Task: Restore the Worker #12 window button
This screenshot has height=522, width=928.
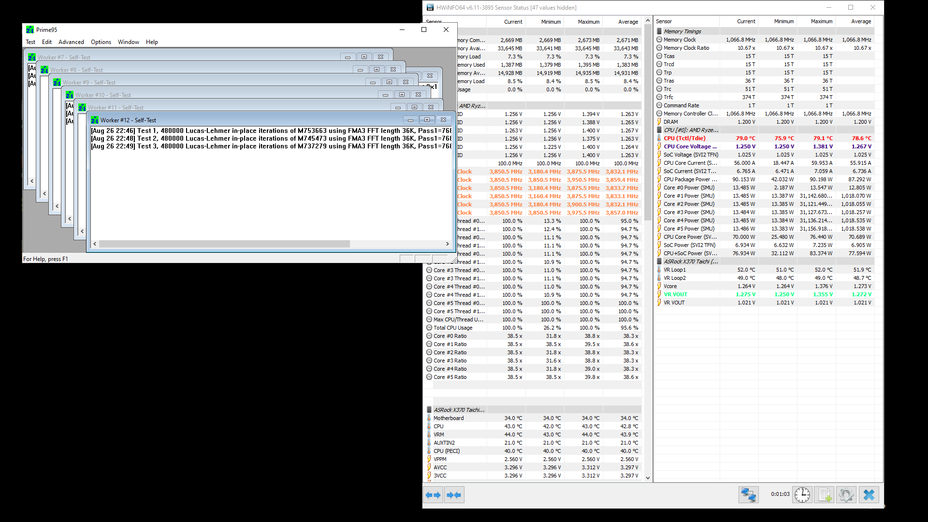Action: tap(427, 120)
